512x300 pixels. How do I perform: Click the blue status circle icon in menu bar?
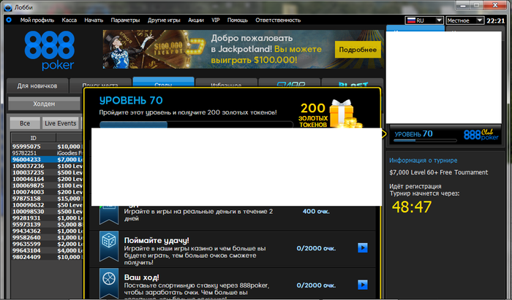(9, 20)
